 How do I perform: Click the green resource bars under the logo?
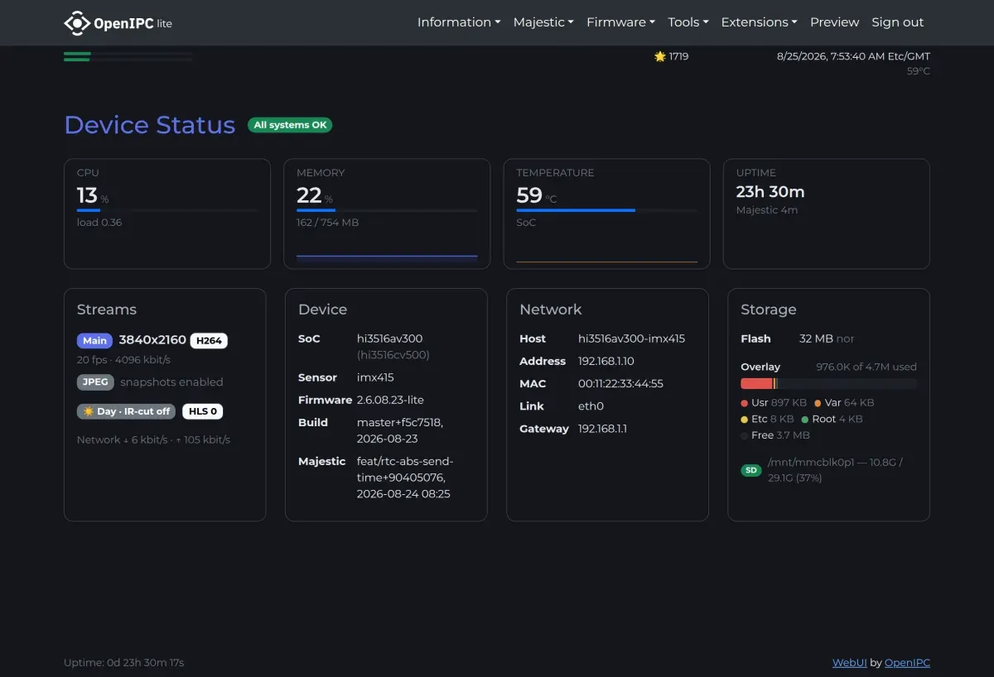click(x=128, y=56)
